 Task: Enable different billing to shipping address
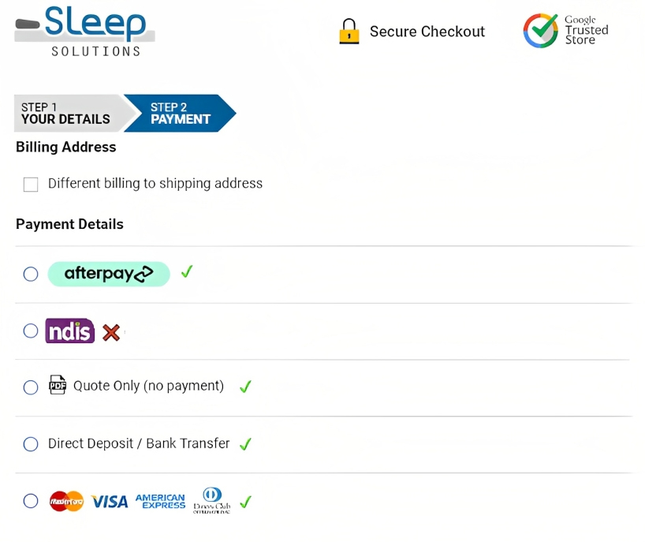coord(31,184)
